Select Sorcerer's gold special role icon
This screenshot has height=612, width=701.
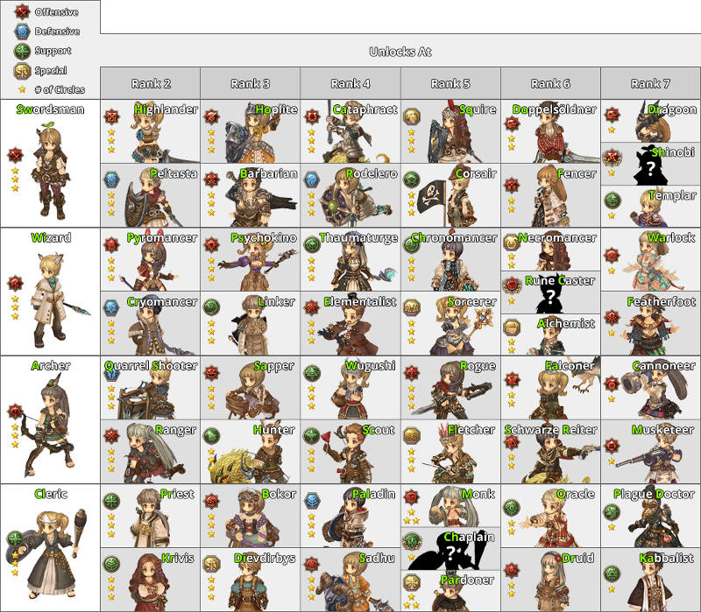[x=412, y=307]
